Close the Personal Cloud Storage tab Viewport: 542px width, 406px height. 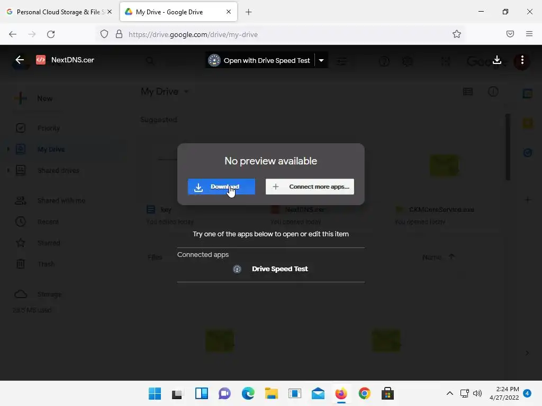point(109,12)
